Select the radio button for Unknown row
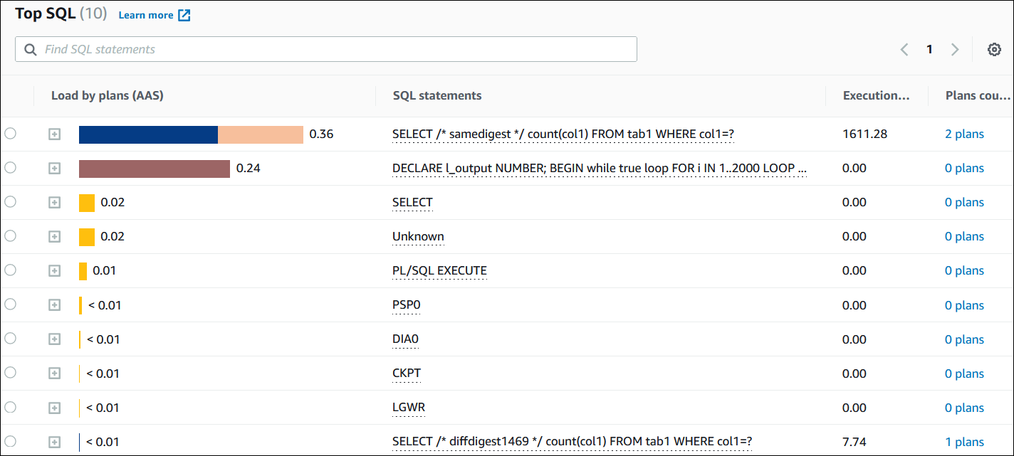Screen dimensions: 1014x456 pyautogui.click(x=10, y=236)
